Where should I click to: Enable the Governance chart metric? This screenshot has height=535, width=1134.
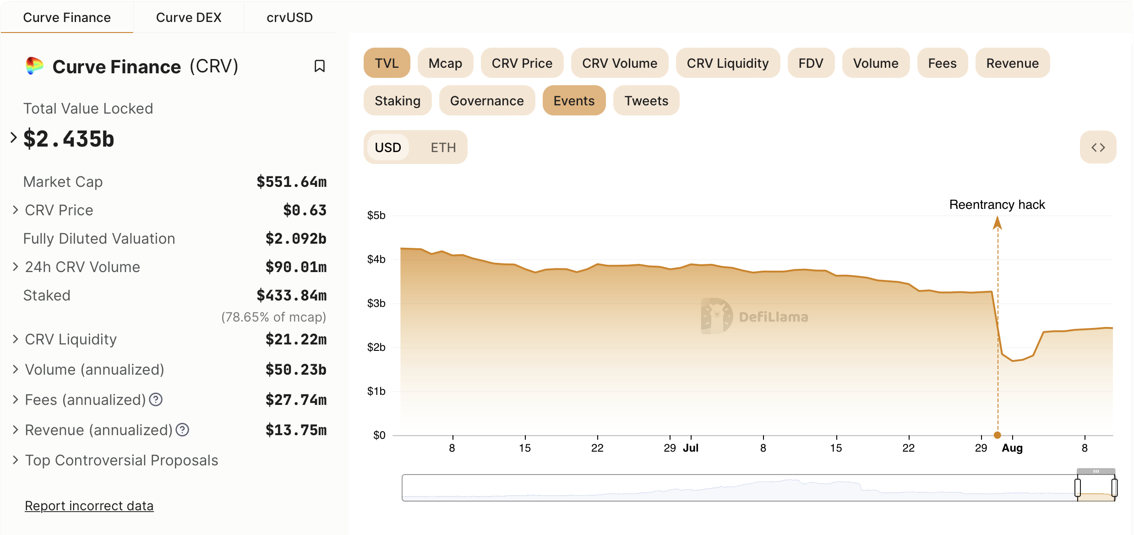click(487, 100)
